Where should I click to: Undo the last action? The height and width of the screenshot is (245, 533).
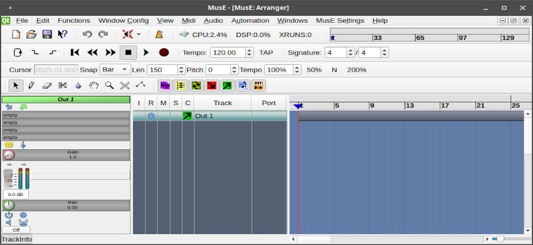(88, 34)
